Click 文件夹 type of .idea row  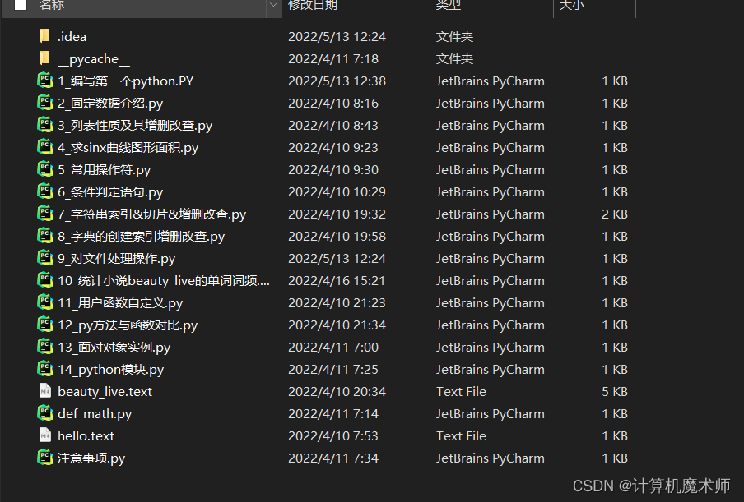click(454, 36)
